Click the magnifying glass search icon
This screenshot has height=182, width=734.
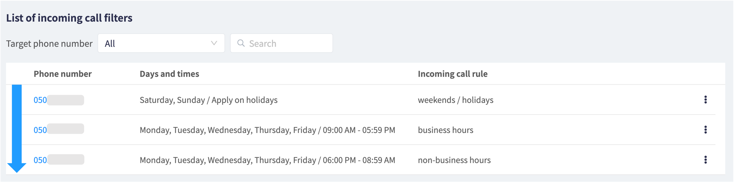point(241,43)
